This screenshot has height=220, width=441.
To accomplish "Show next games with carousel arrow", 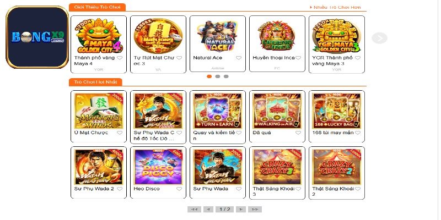I will click(379, 38).
